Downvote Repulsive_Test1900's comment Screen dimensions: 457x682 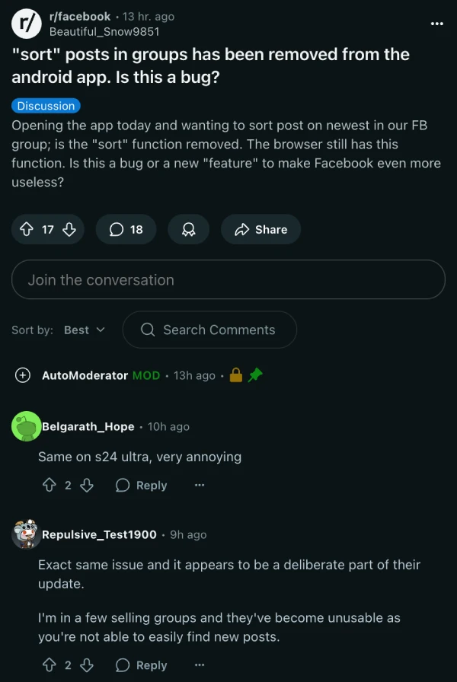point(87,664)
